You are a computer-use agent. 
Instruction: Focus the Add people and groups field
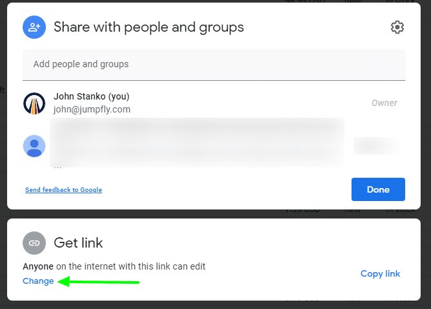pyautogui.click(x=214, y=65)
